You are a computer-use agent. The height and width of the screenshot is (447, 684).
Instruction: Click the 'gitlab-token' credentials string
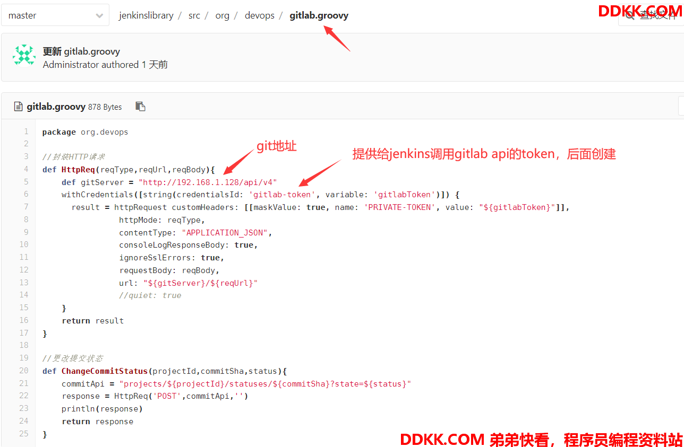tap(283, 195)
